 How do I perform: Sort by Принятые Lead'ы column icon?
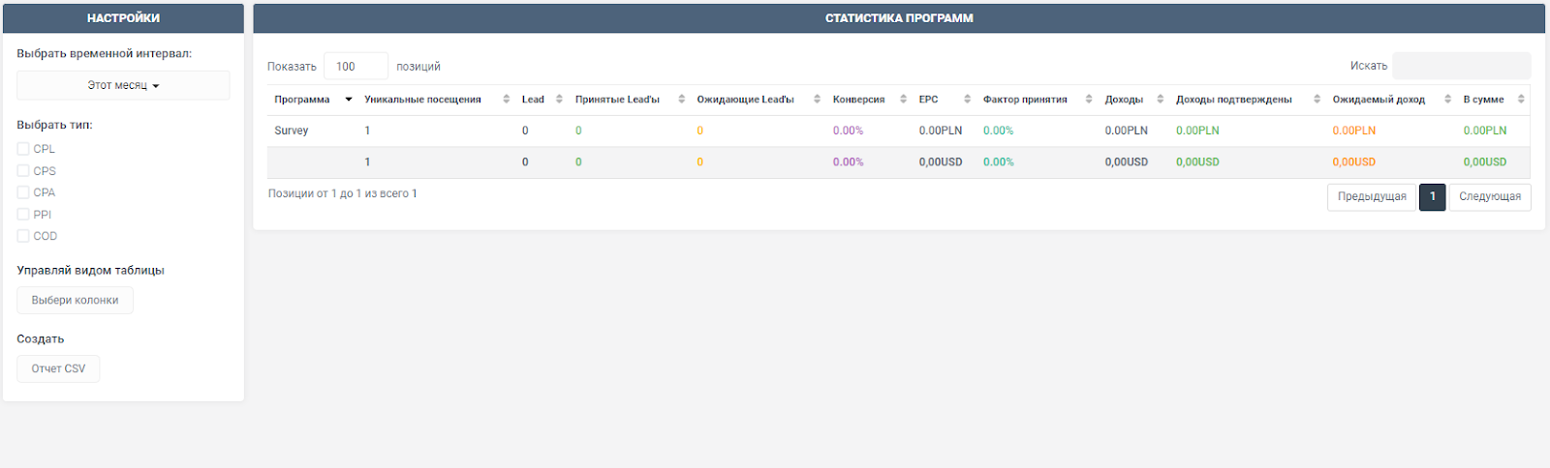click(681, 100)
